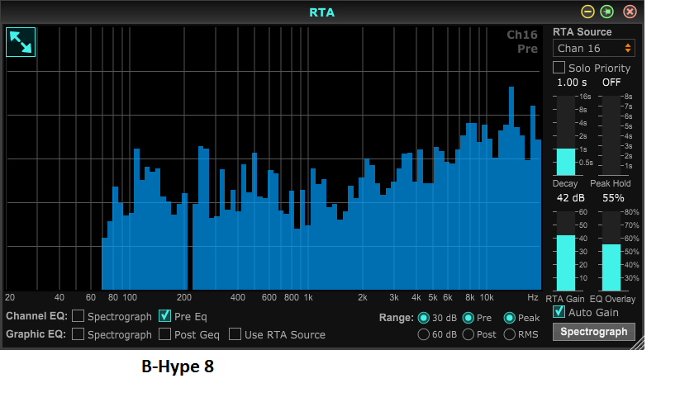
Task: Disable the Auto Gain checkbox
Action: 559,312
